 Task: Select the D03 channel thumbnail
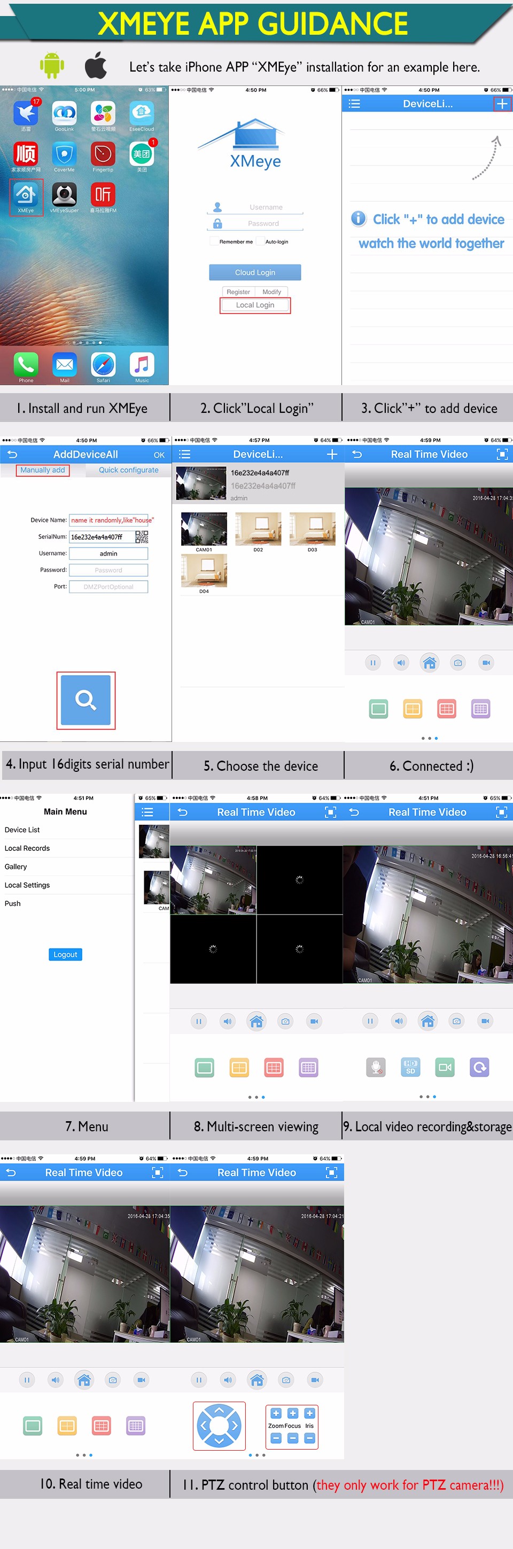click(x=312, y=529)
